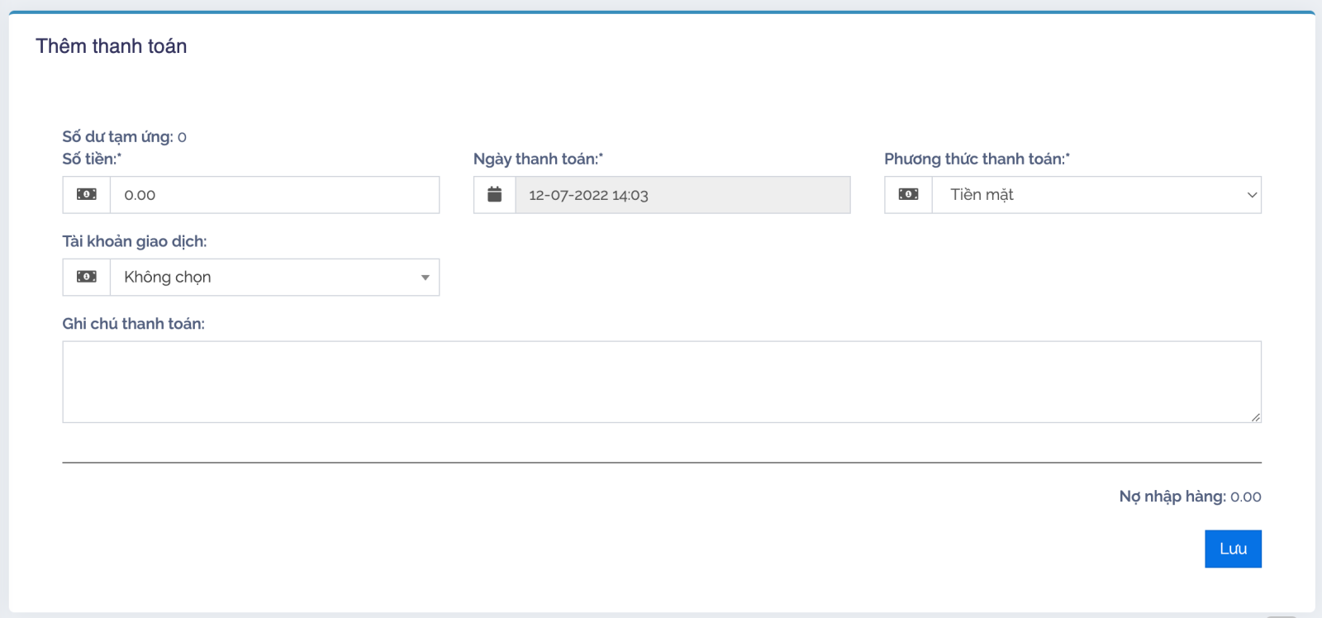Grab the textarea resize handle corner
The height and width of the screenshot is (618, 1322).
pos(1255,417)
